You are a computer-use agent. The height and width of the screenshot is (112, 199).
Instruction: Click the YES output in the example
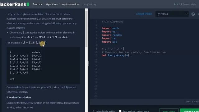[x=12, y=79]
